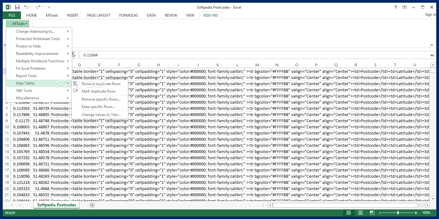
Task: Click the horizontal scrollbar right arrow
Action: [x=427, y=205]
